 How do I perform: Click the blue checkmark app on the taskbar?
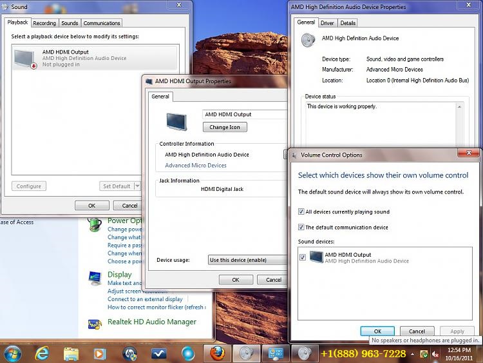tap(158, 354)
